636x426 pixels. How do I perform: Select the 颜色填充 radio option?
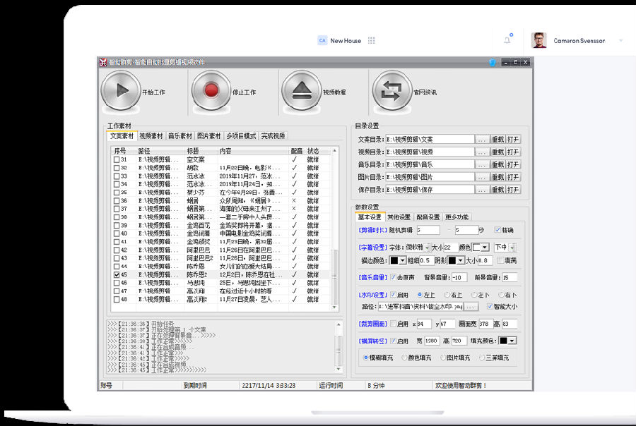click(404, 358)
